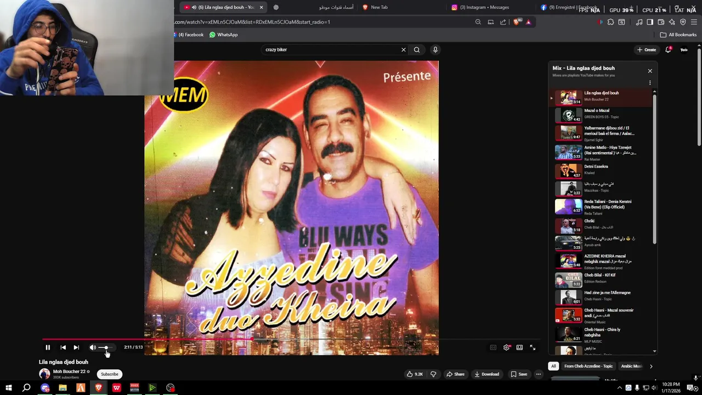This screenshot has height=395, width=702.
Task: Play Detni Essekra by Khaled
Action: click(x=602, y=170)
